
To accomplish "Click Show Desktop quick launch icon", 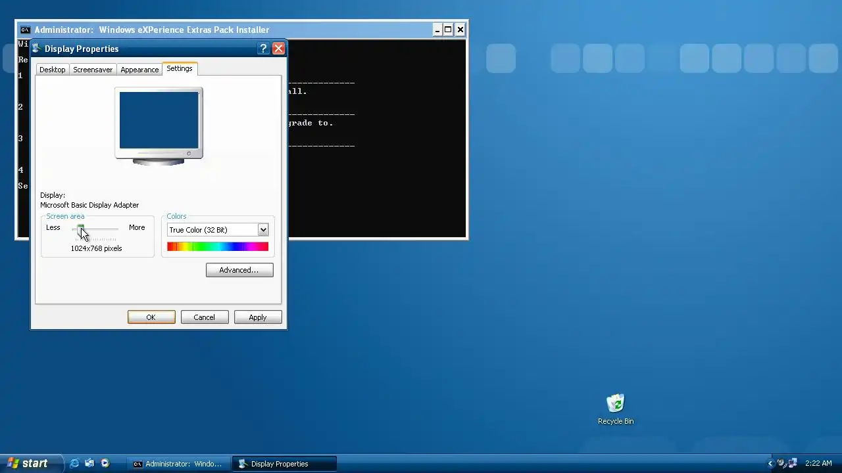I will pos(89,464).
